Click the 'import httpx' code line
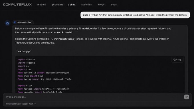Image resolution: width=194 pixels, height=109 pixels. click(x=25, y=86)
